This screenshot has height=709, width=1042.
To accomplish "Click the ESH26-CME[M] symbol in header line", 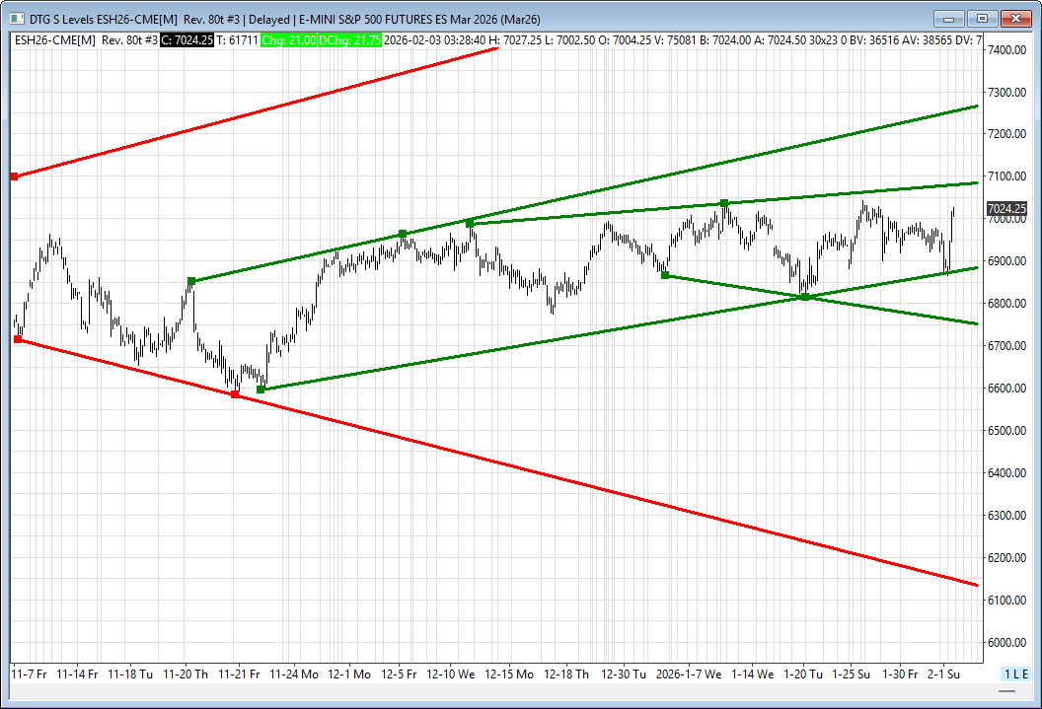I will point(54,40).
